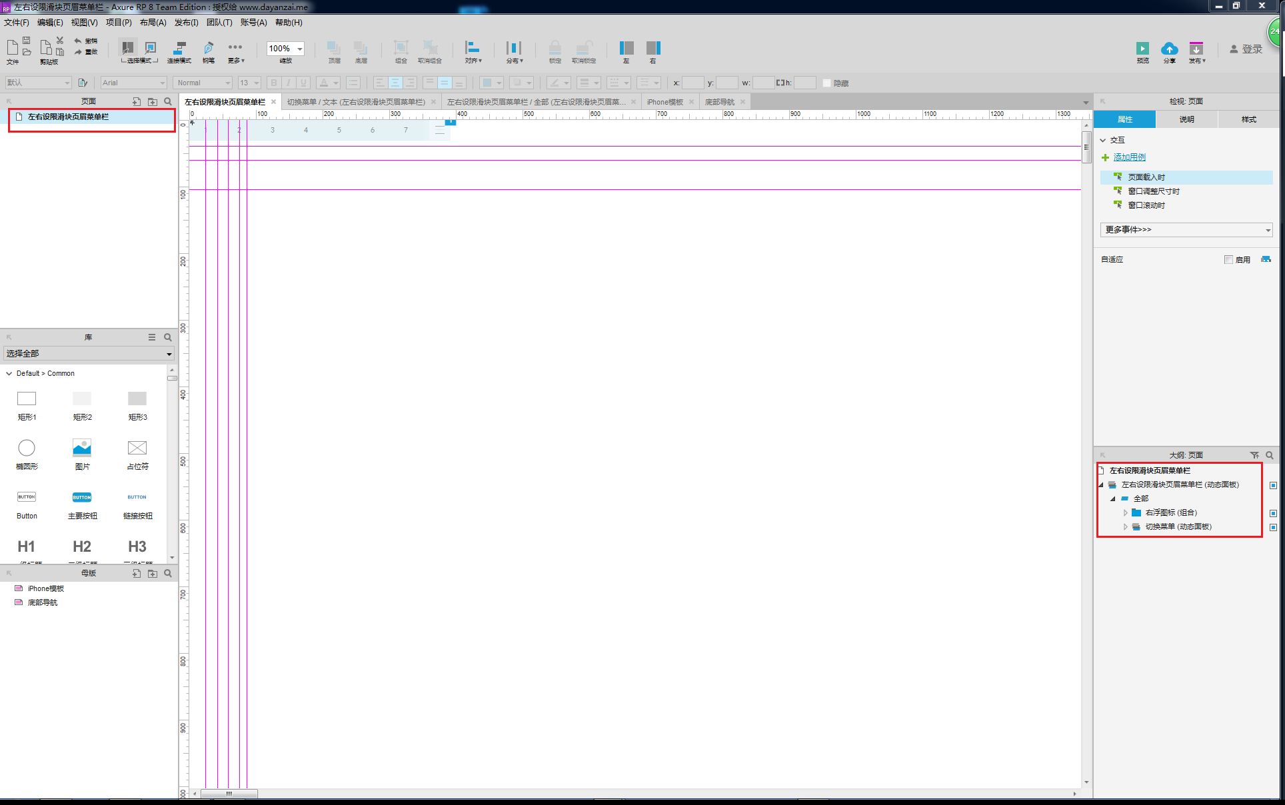This screenshot has width=1285, height=805.
Task: Open the Arial font dropdown
Action: coord(133,83)
